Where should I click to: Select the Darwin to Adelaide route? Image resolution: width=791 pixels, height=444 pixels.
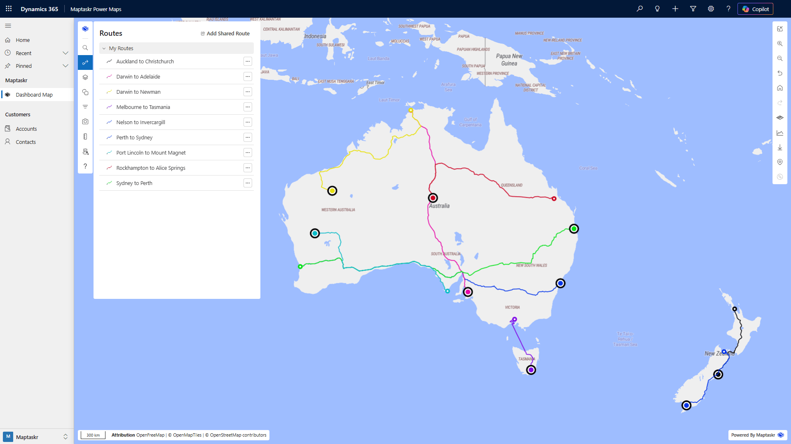(x=138, y=76)
